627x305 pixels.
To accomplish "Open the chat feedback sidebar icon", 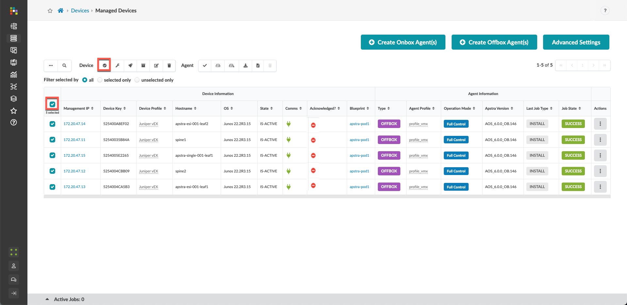I will 14,280.
